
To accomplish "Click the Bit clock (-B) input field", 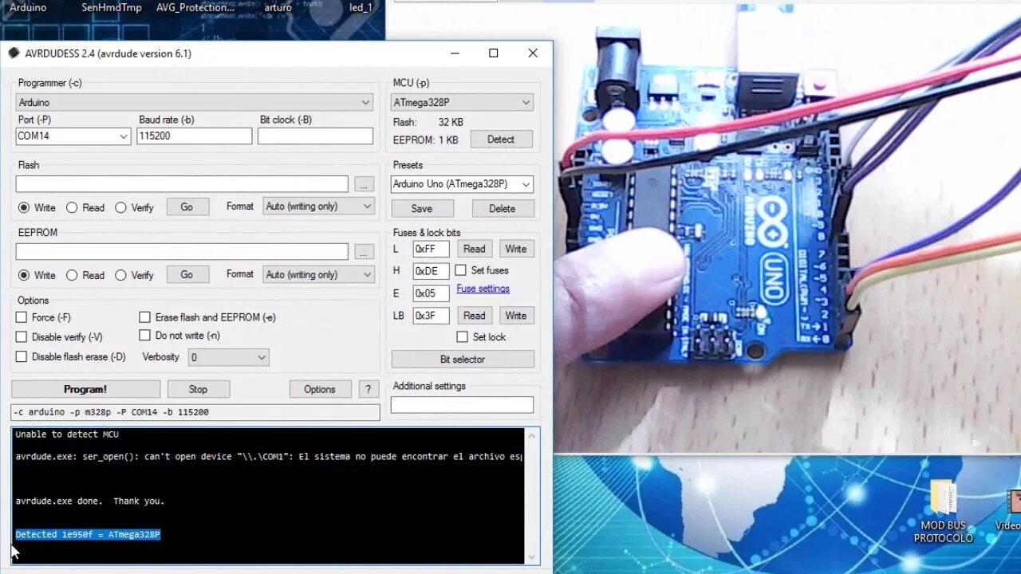I will (315, 136).
